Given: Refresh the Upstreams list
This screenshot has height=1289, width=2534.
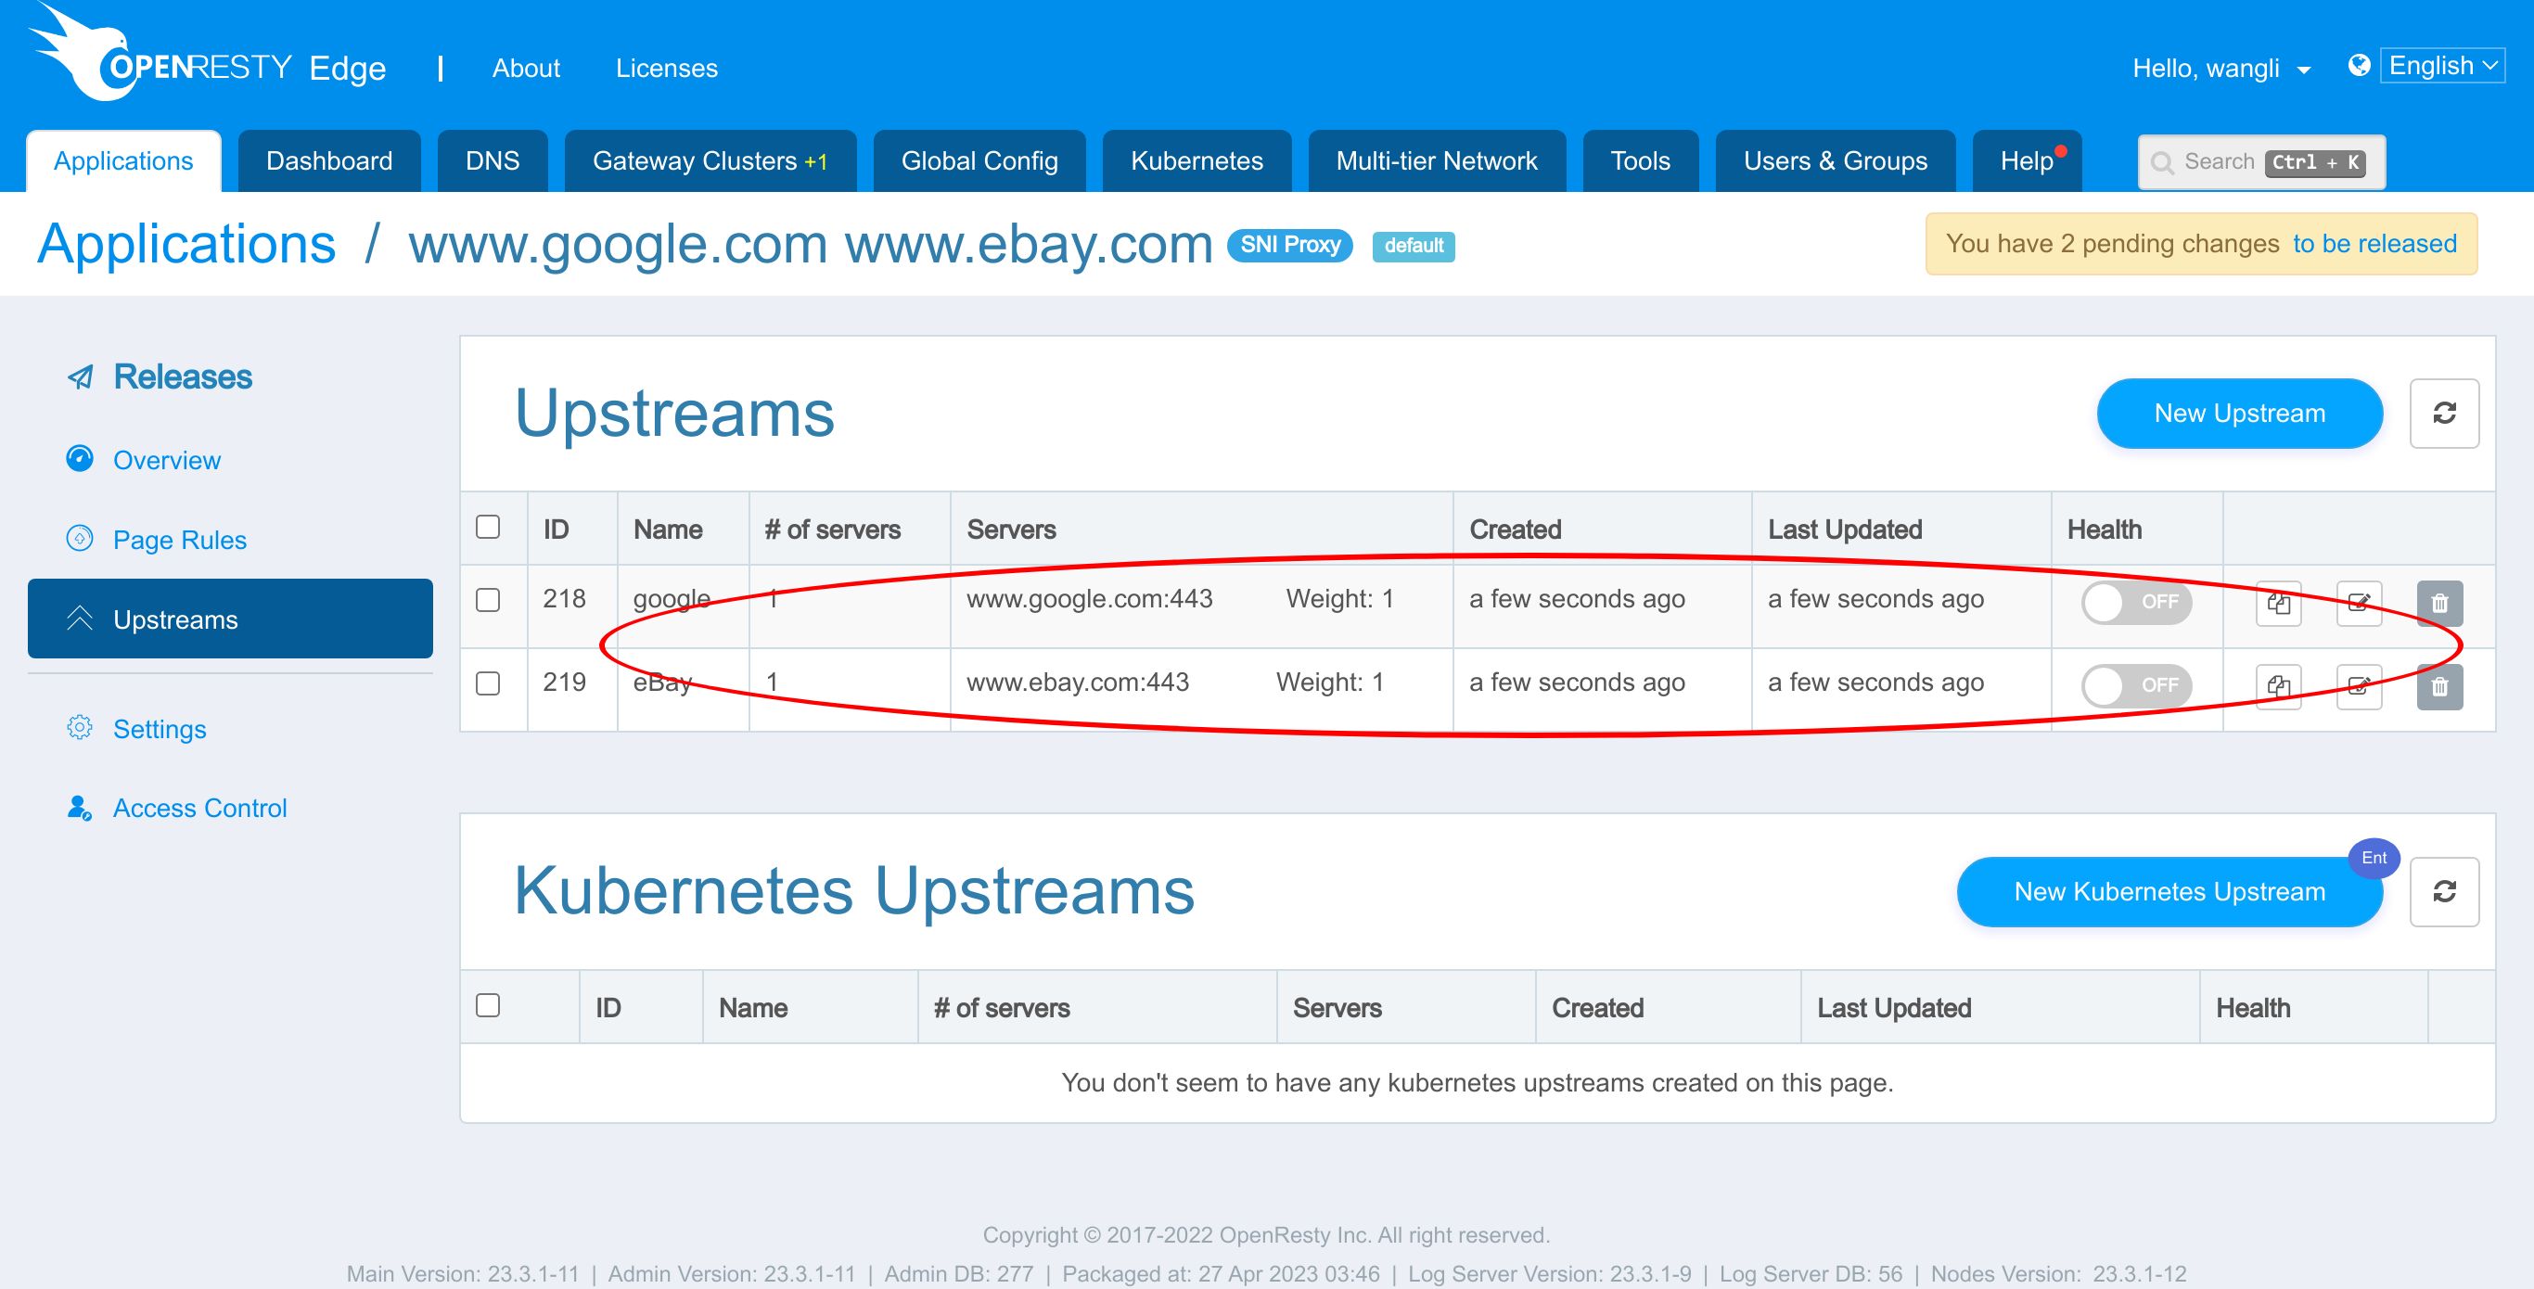Looking at the screenshot, I should coord(2444,413).
